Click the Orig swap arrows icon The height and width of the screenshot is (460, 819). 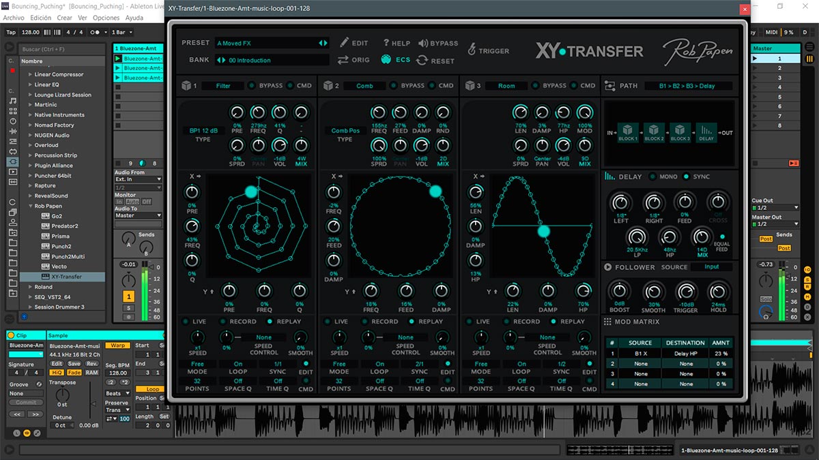coord(343,60)
